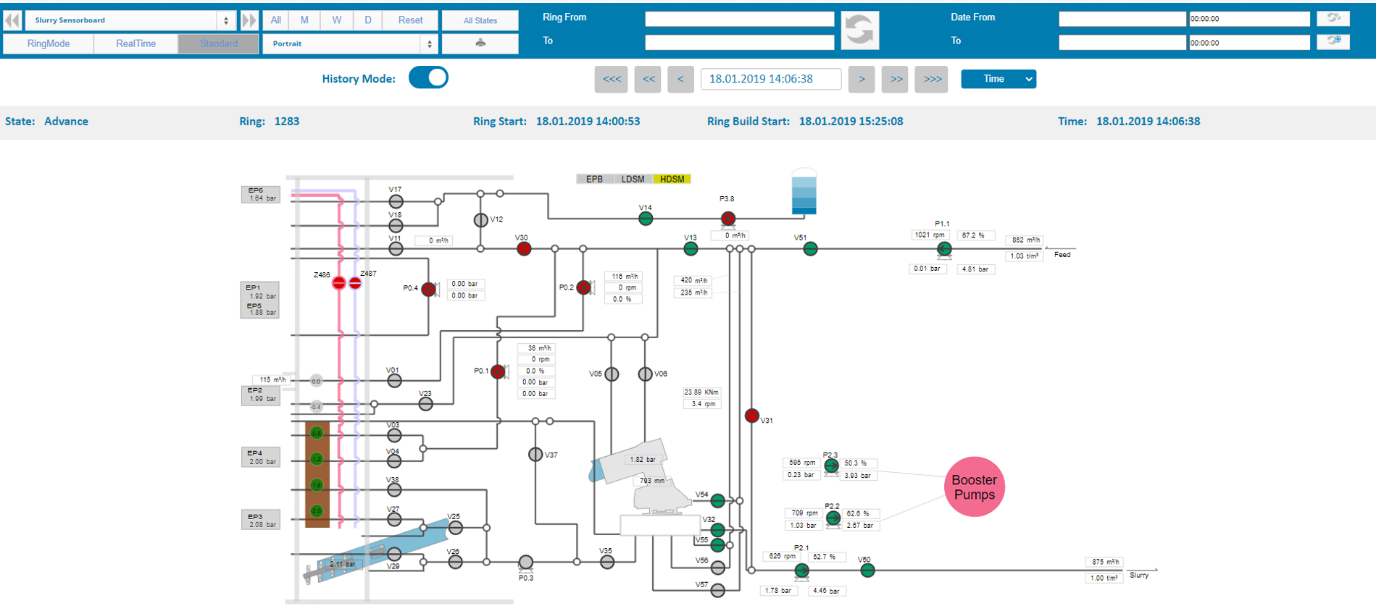Toggle the red Z487 indicator

(x=355, y=283)
